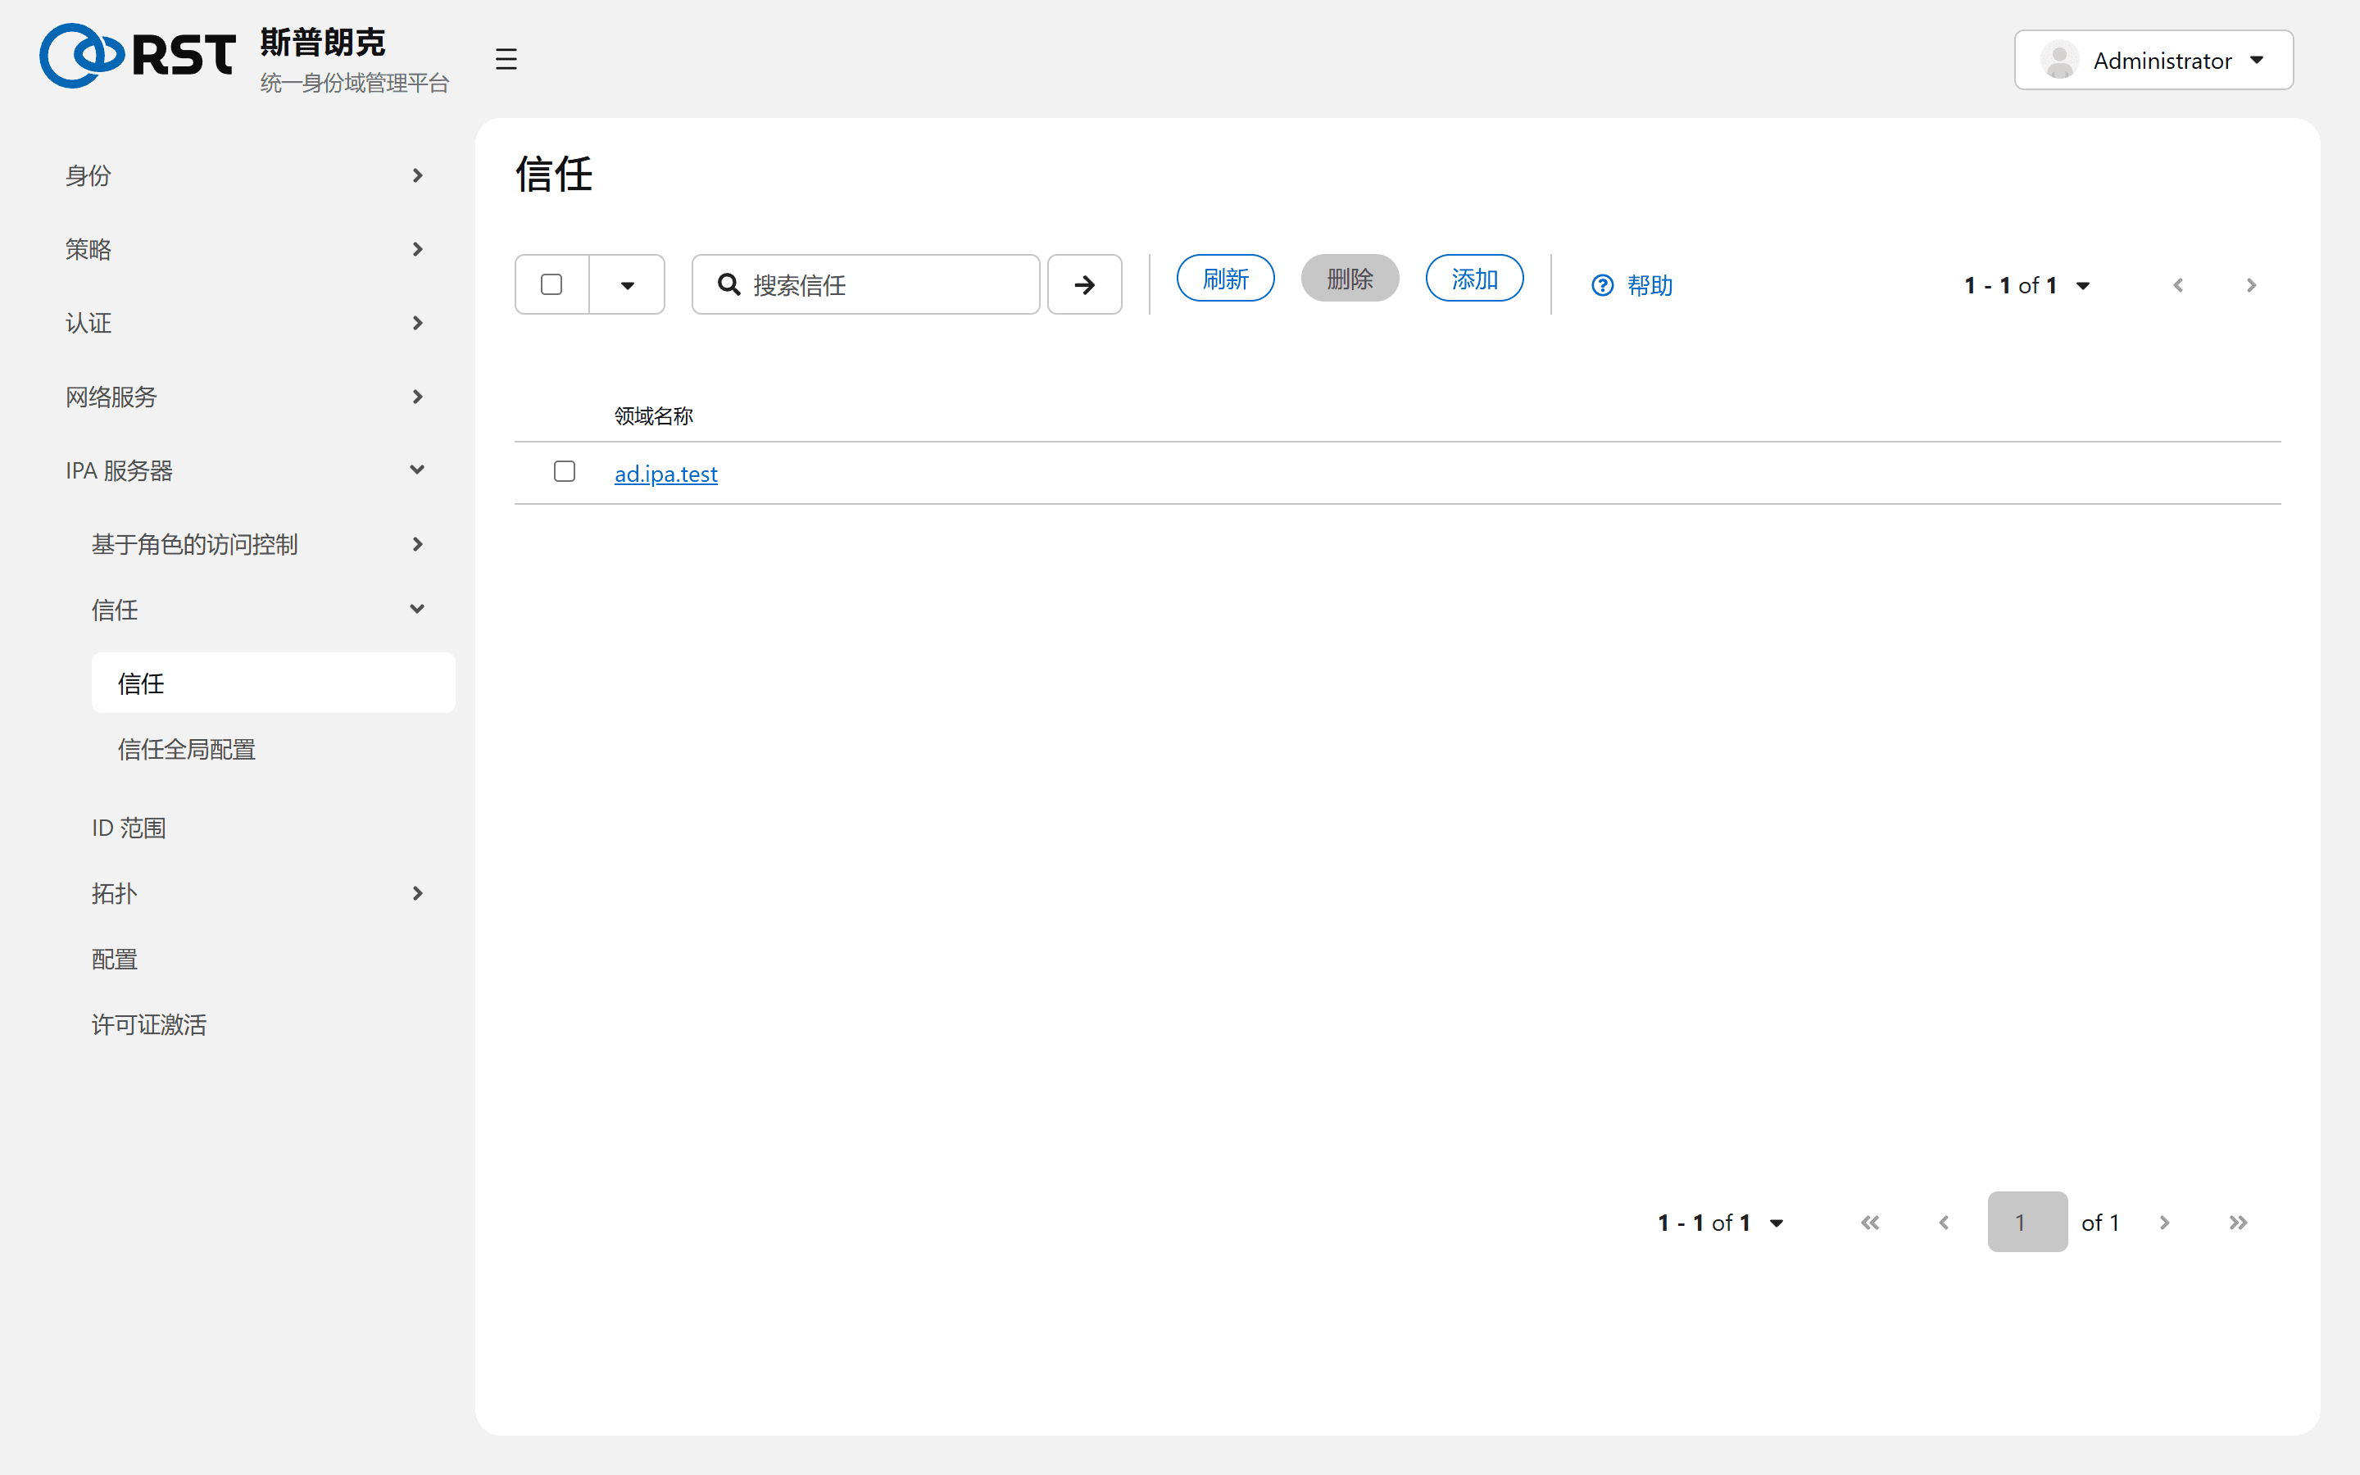Image resolution: width=2360 pixels, height=1475 pixels.
Task: Collapse the IPA 服务器 navigation section
Action: (x=246, y=470)
